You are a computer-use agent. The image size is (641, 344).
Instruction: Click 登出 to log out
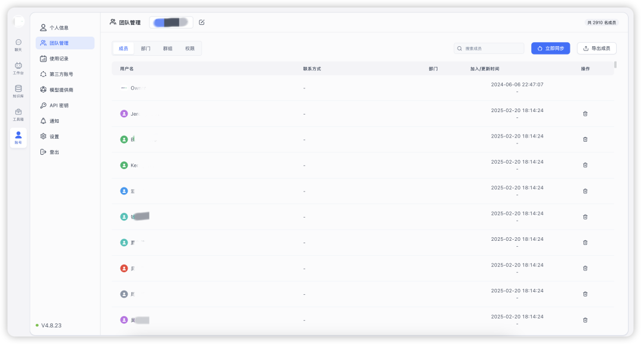pos(65,152)
